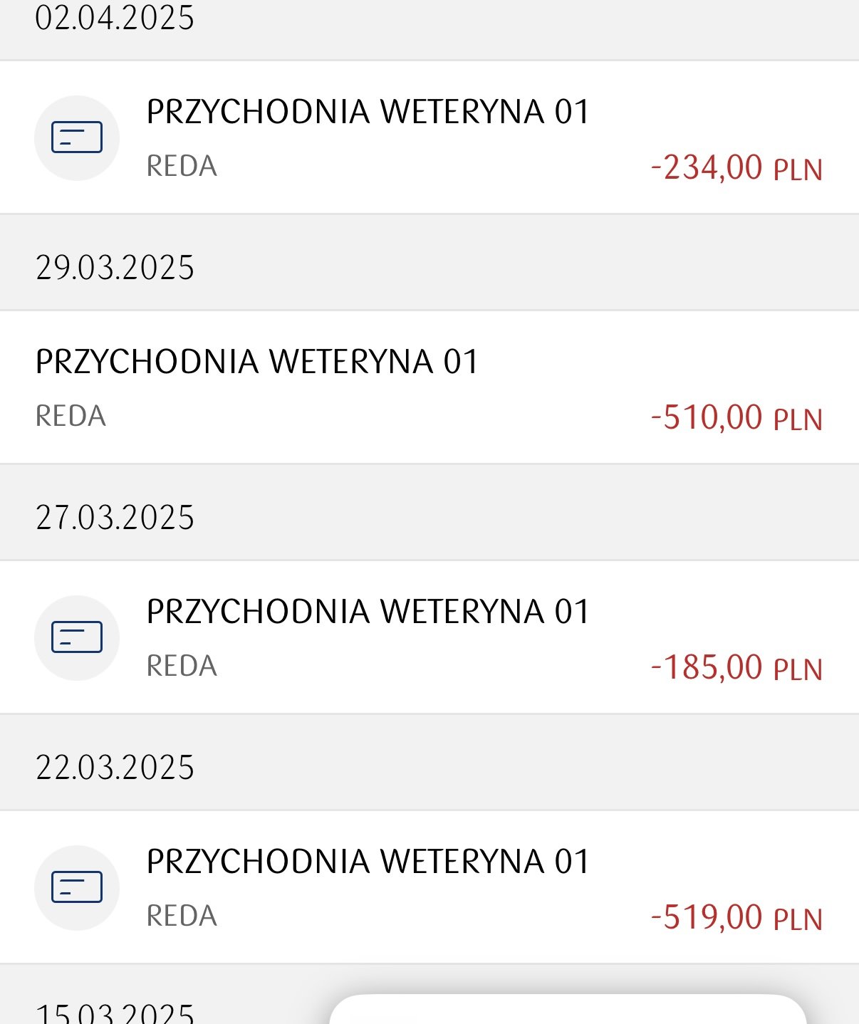Tap the -510,00 PLN amount

click(x=736, y=418)
